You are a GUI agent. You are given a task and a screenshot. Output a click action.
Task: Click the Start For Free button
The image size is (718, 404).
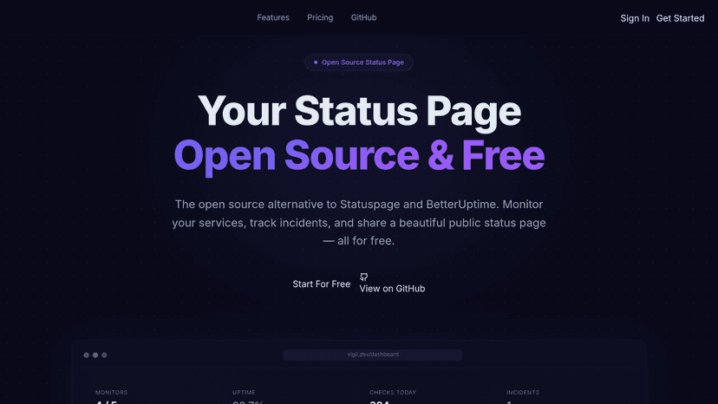point(322,284)
